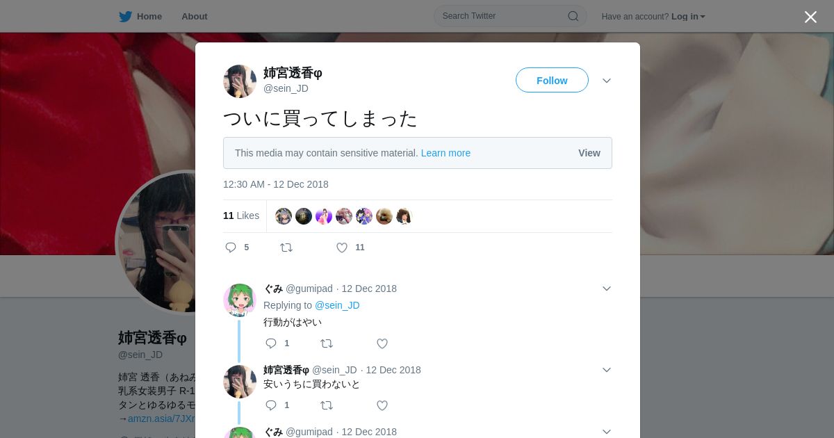
Task: Open the Log in dropdown
Action: [x=688, y=17]
